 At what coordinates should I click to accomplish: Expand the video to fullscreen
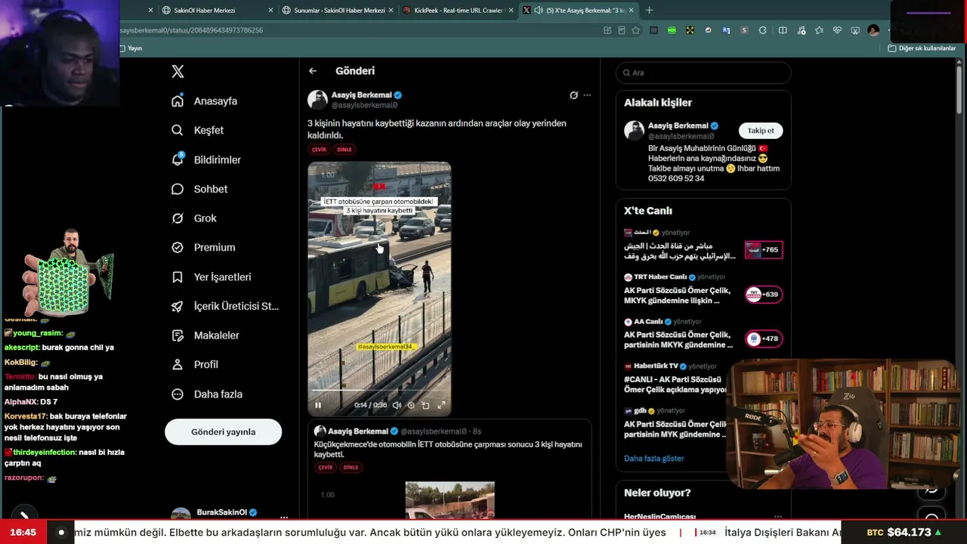coord(441,405)
